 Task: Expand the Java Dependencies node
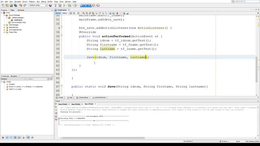[x=4, y=30]
